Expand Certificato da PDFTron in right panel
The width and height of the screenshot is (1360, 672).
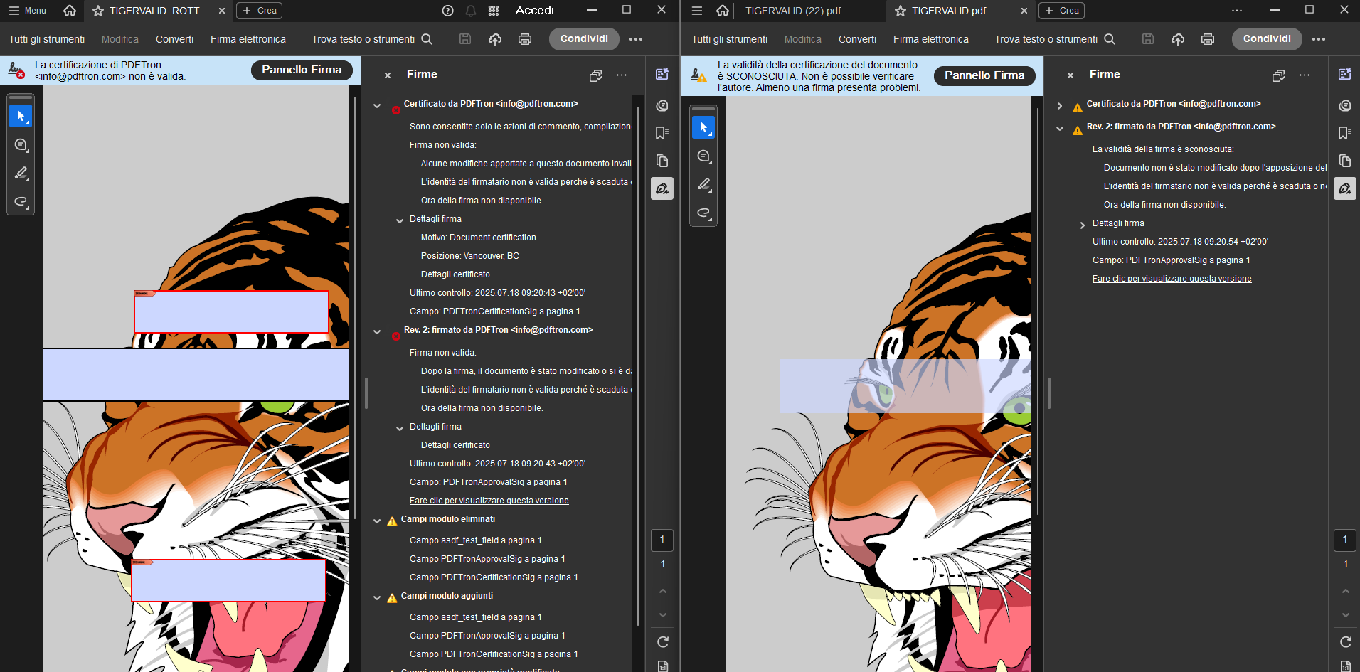click(x=1060, y=105)
